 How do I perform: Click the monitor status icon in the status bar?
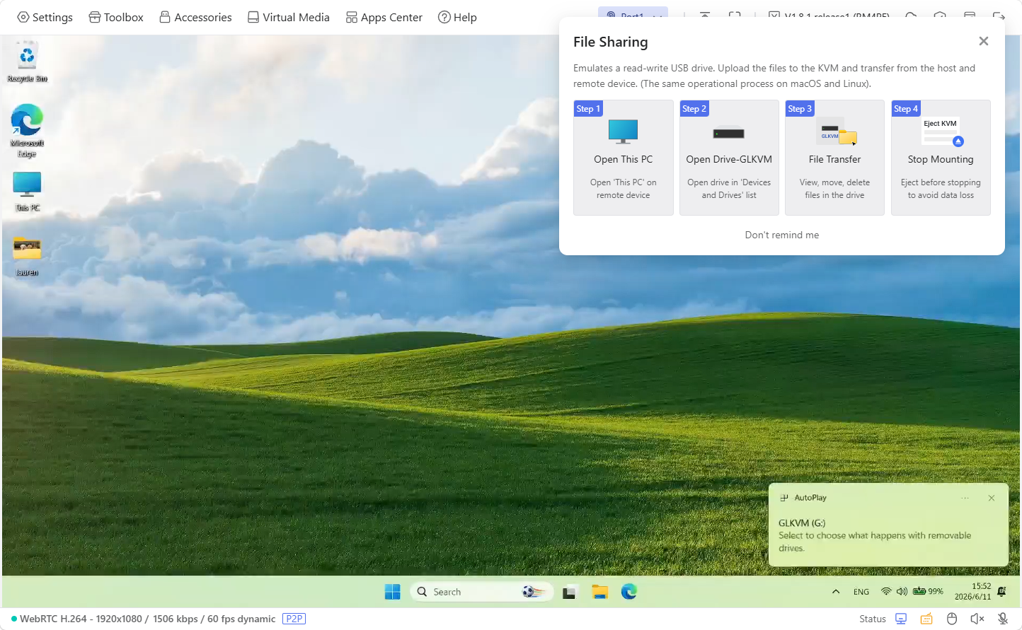[901, 619]
